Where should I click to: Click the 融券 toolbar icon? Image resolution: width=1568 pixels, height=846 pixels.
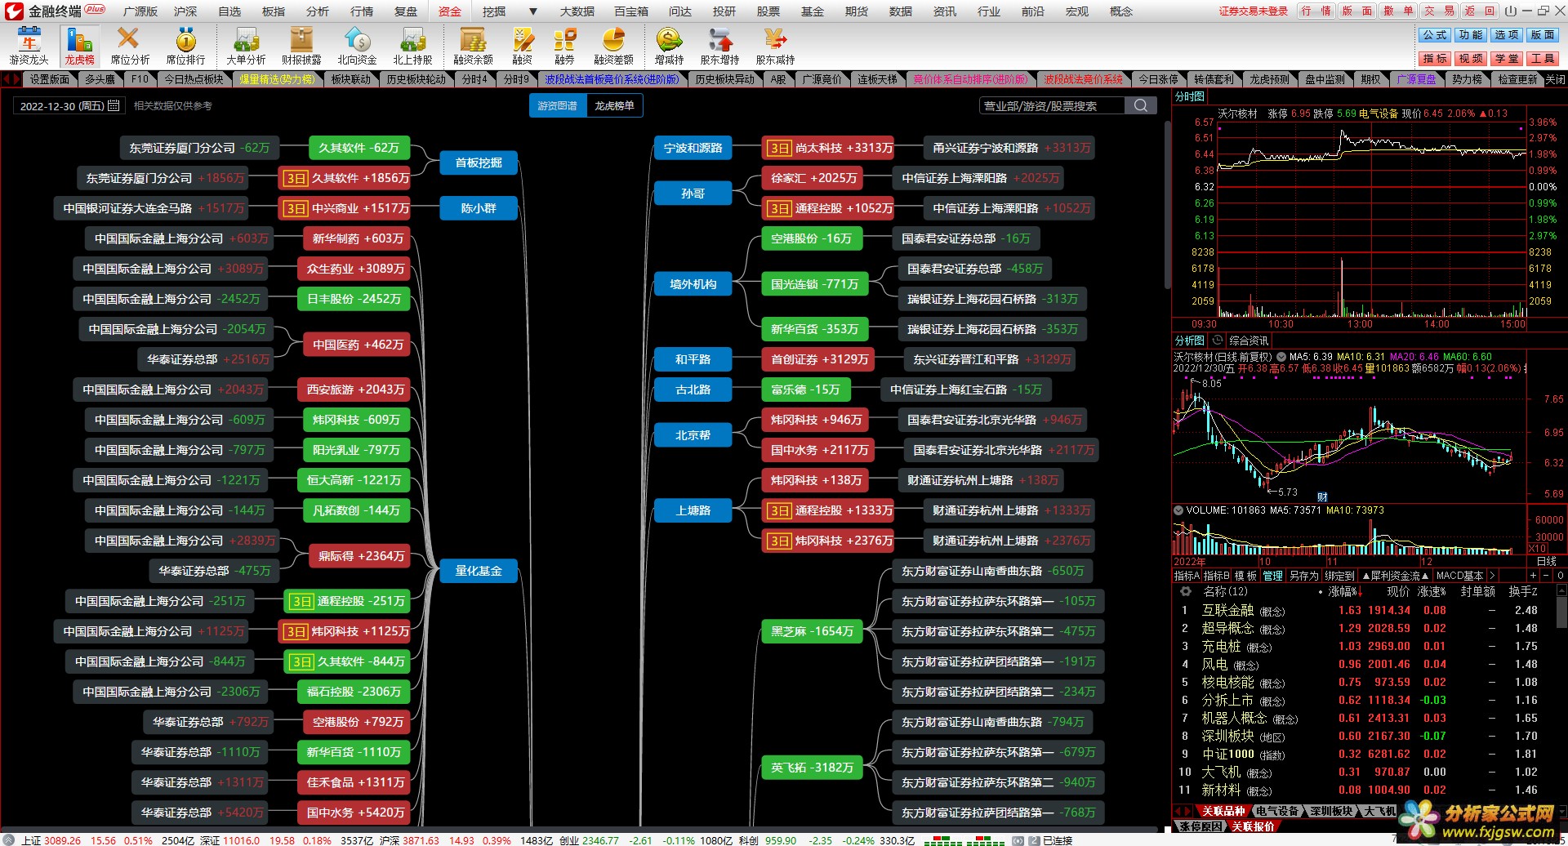click(x=564, y=46)
